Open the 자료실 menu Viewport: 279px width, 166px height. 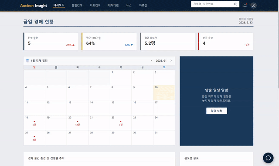[143, 6]
